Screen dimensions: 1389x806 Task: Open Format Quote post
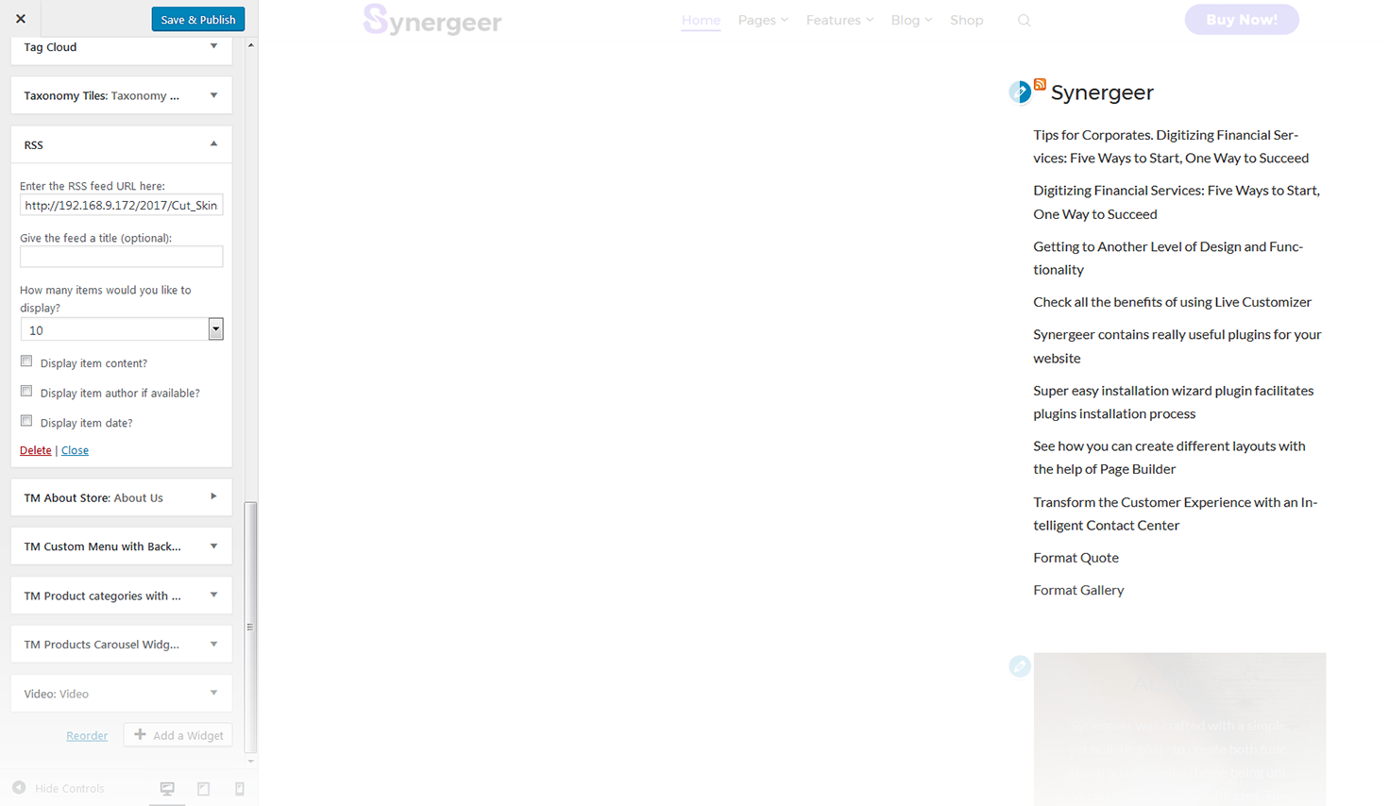click(x=1076, y=558)
